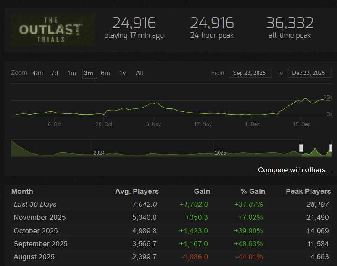
Task: Switch chart zoom to 1y
Action: 123,73
